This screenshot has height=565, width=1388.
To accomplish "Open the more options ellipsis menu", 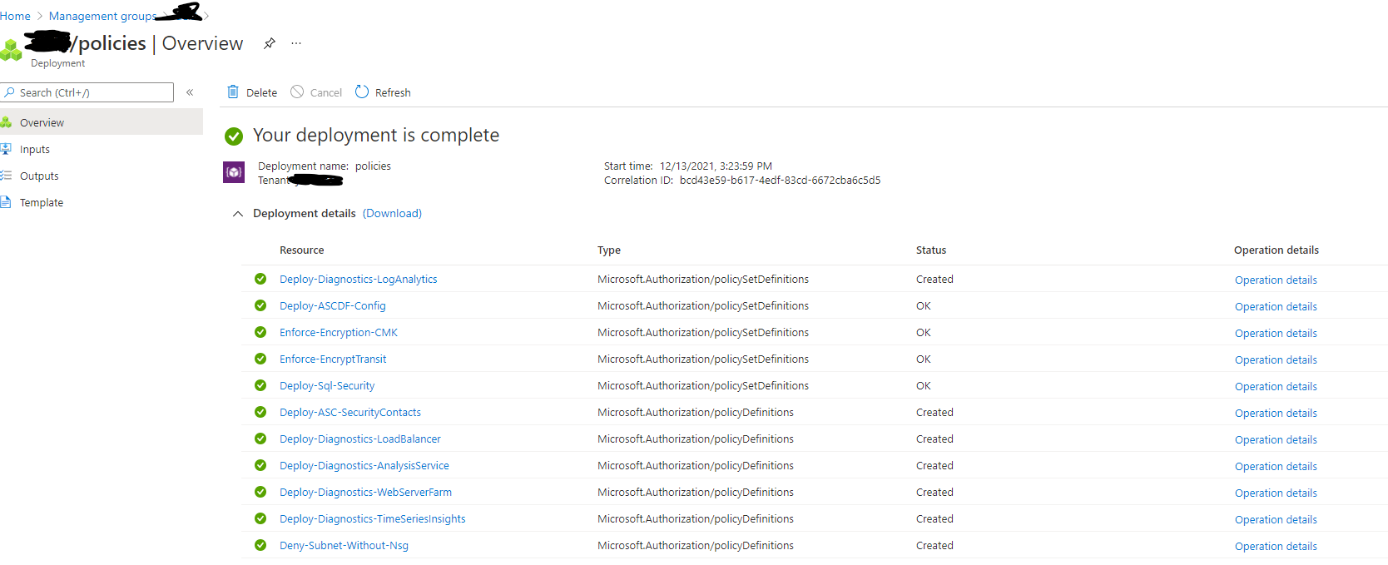I will click(x=296, y=43).
